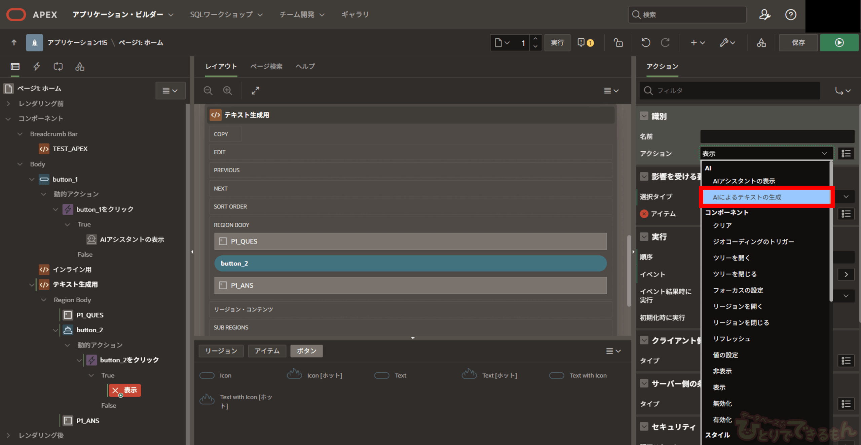Switch to Dynamic Actions lightning tab icon

coord(37,66)
